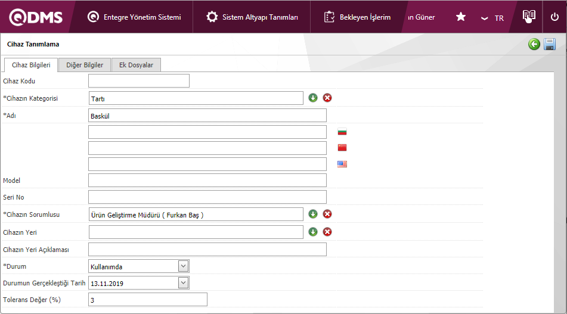Open the TR language selector
Image resolution: width=567 pixels, height=314 pixels.
tap(492, 18)
